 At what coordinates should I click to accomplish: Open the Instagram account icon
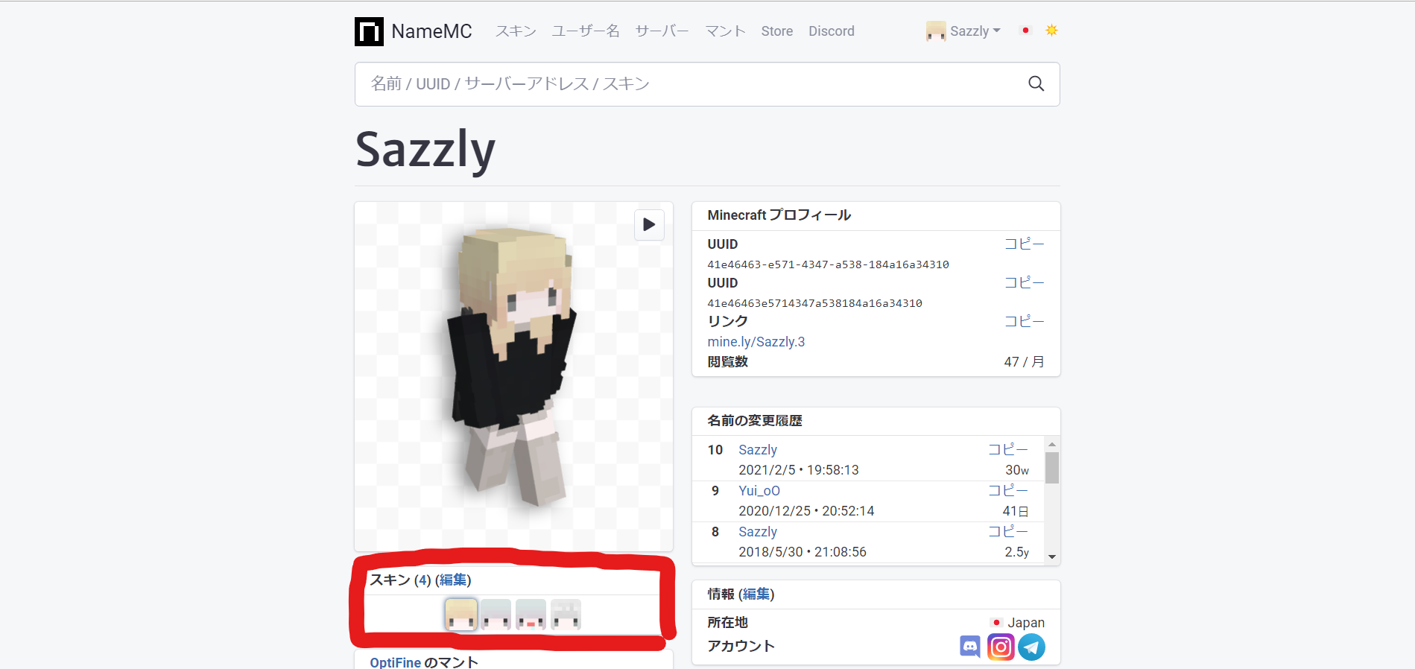coord(1001,647)
